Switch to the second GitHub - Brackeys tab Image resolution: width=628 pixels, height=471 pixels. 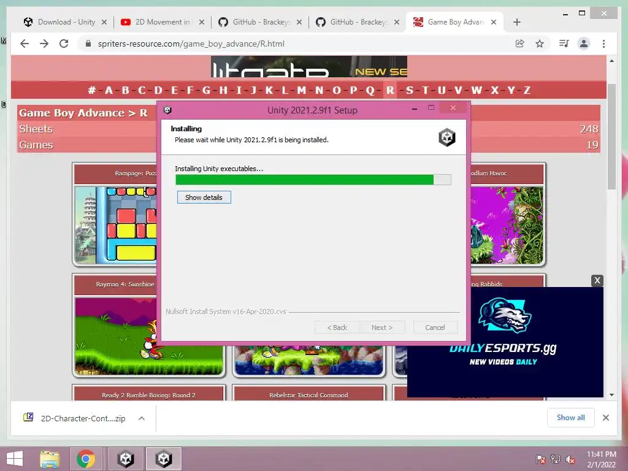[x=358, y=22]
